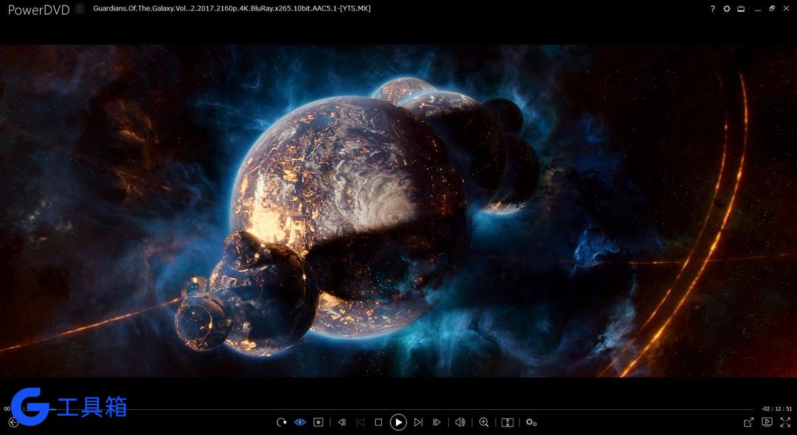The image size is (797, 435).
Task: Open the play-to device button
Action: pos(766,422)
